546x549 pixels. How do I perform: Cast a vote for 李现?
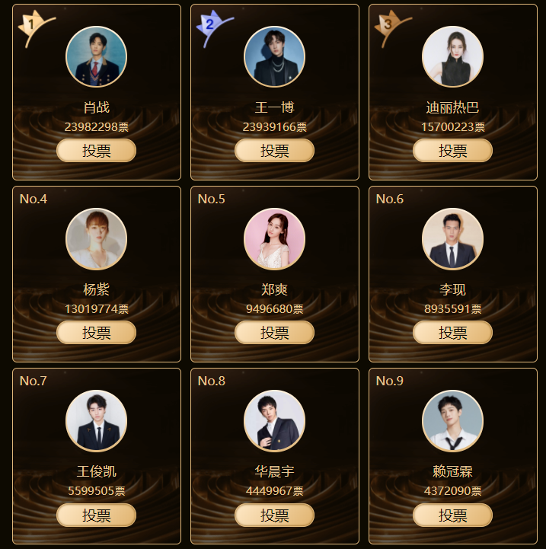click(x=452, y=333)
